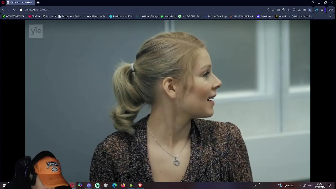Open Firefox from the taskbar
Viewport: 336px width, 189px height.
pos(123,186)
